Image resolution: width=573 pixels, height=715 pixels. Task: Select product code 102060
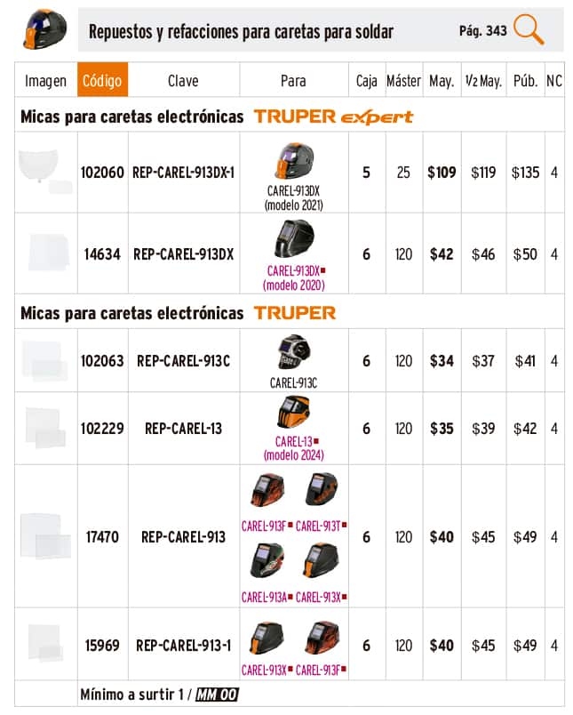tap(103, 173)
